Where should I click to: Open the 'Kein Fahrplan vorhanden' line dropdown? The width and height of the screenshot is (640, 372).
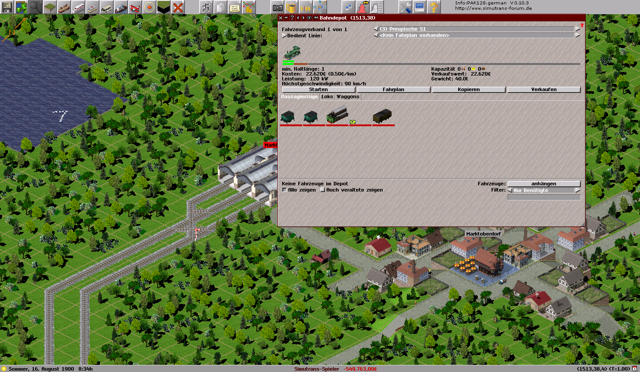tap(476, 36)
